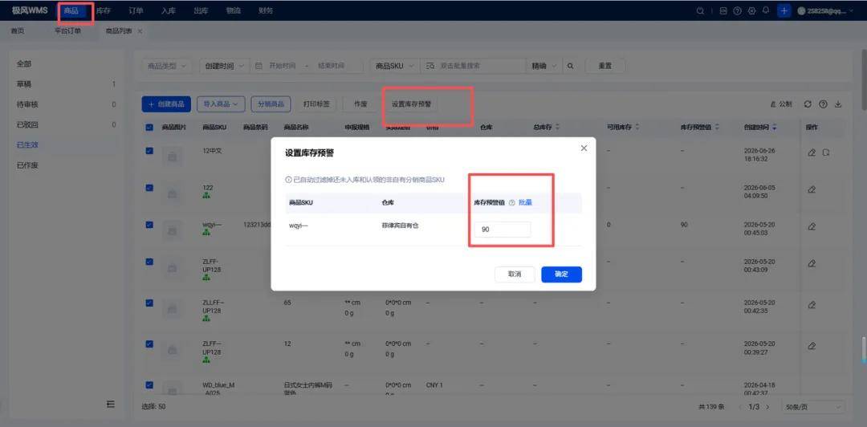Click the sidebar collapse icon at bottom left

pos(111,405)
